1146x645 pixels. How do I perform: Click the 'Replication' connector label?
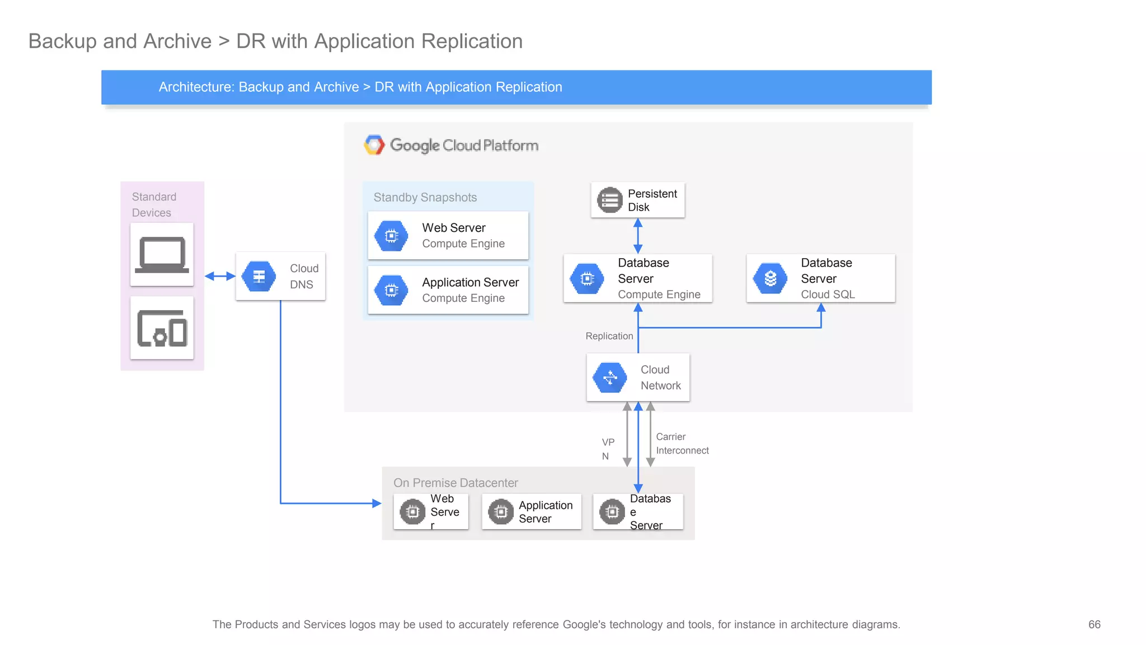coord(609,336)
